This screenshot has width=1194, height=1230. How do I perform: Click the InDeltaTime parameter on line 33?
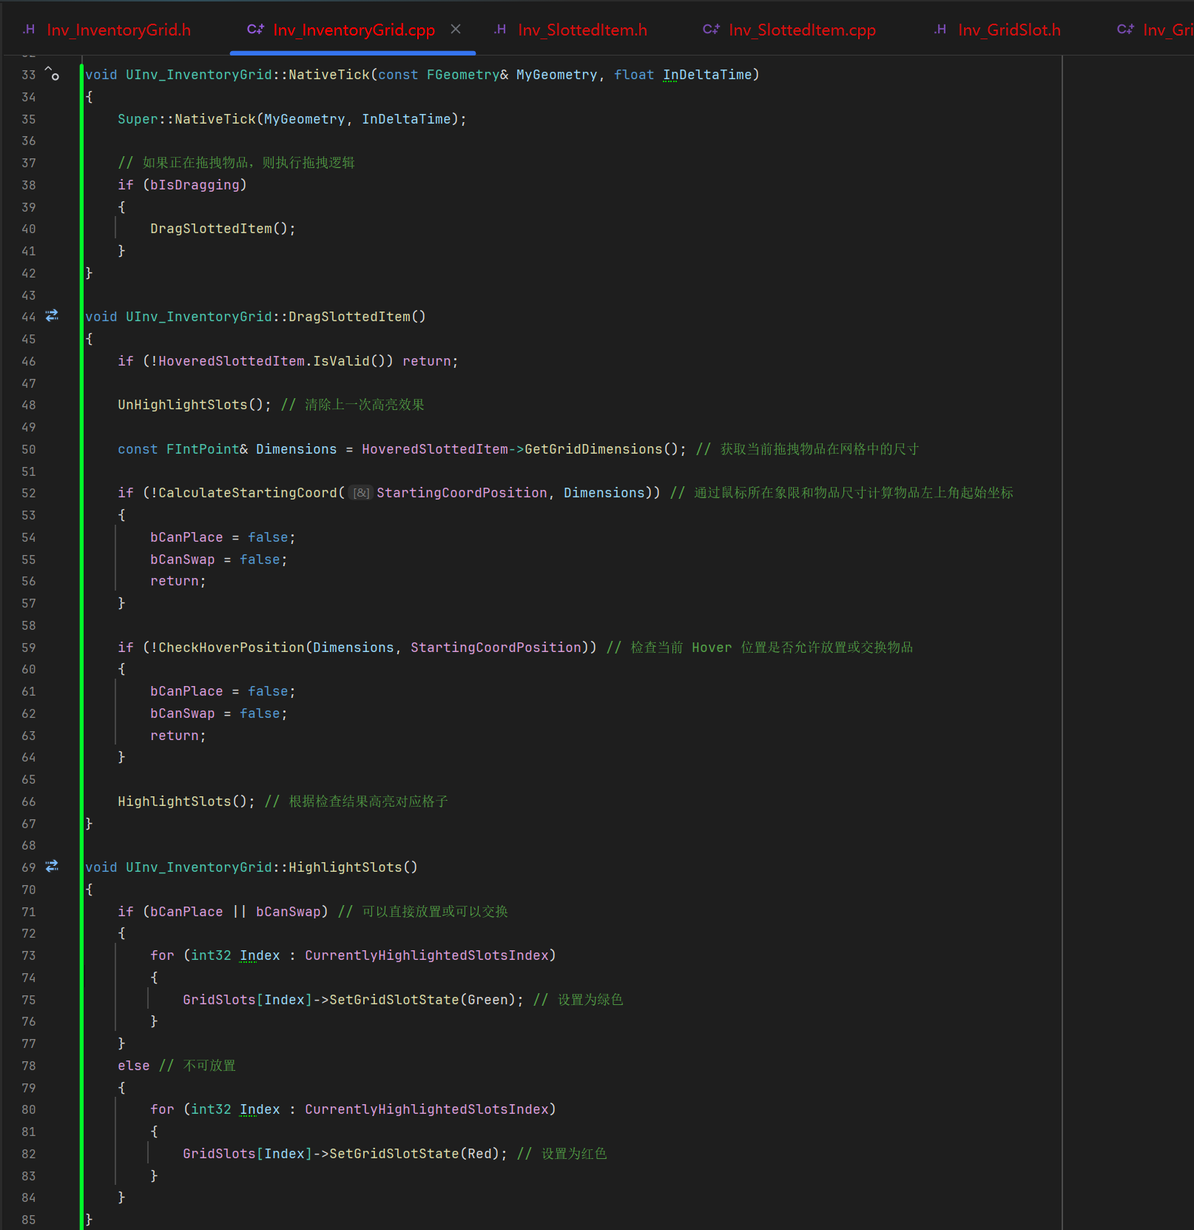(707, 75)
